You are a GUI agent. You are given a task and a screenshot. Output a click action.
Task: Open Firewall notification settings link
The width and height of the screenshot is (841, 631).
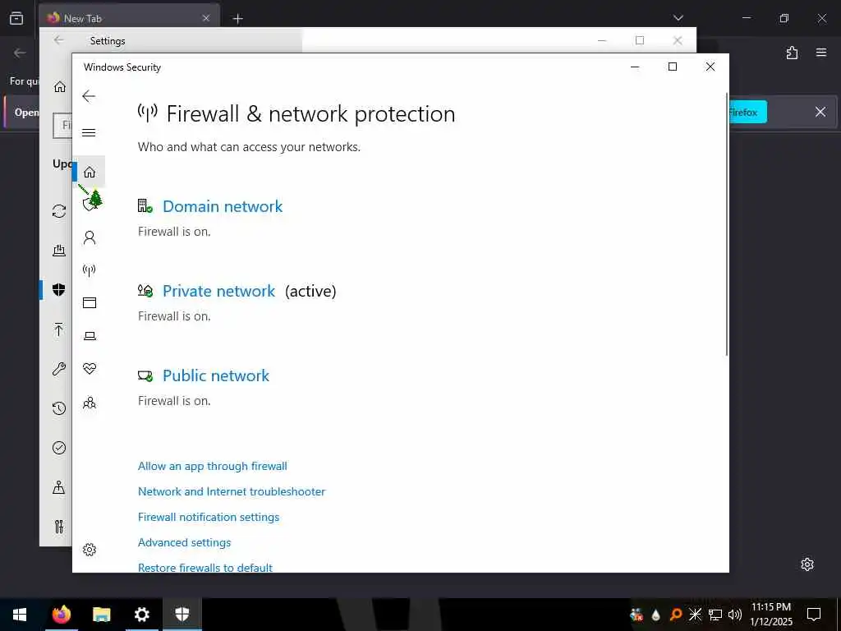209,518
